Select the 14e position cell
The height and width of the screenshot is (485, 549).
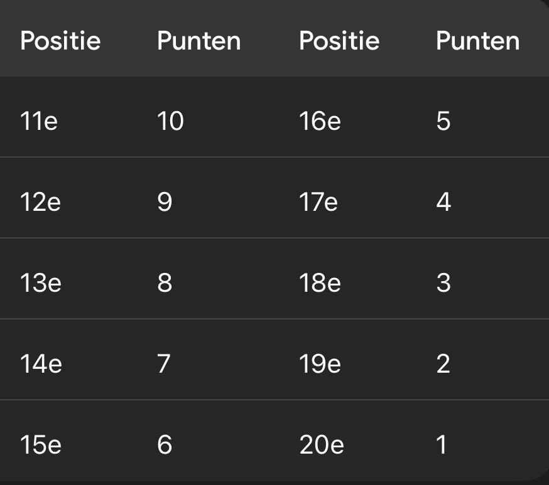(41, 363)
